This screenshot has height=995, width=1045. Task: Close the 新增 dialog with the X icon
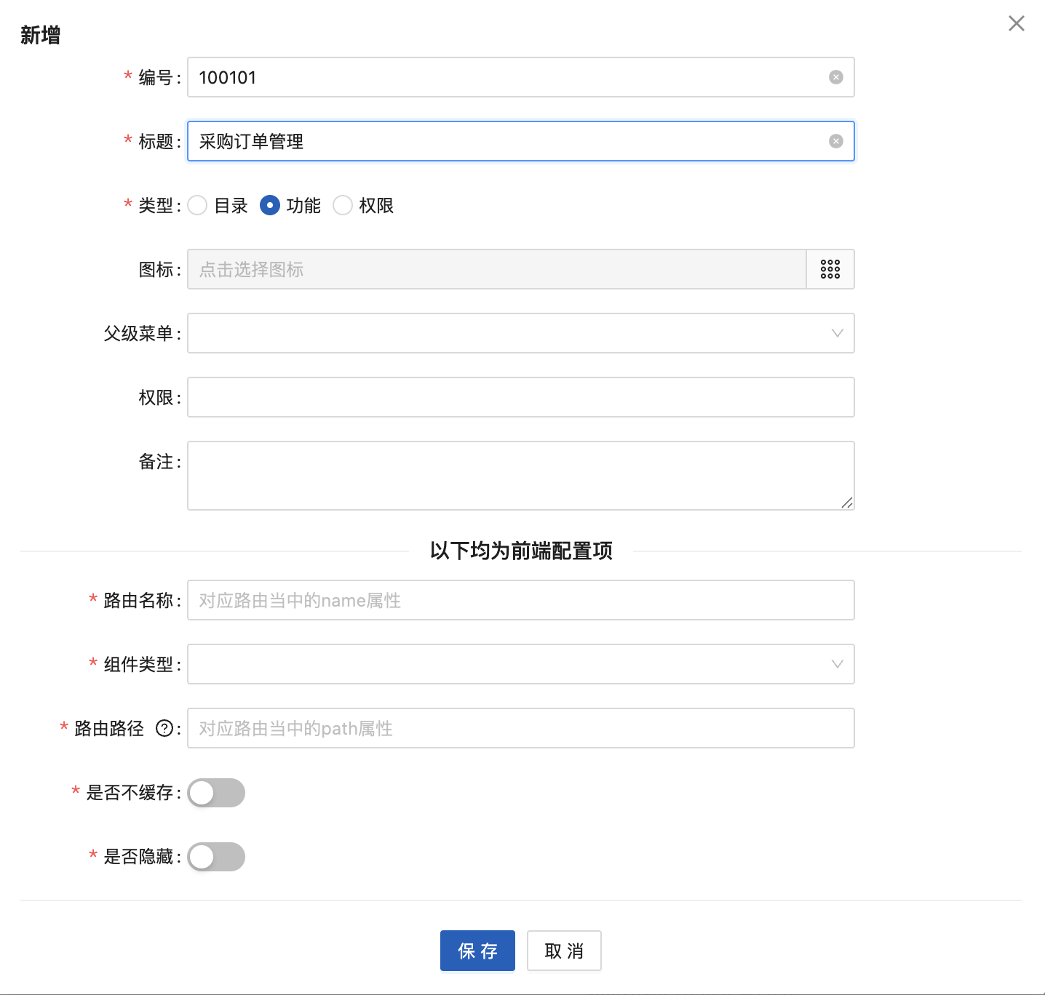[1017, 23]
